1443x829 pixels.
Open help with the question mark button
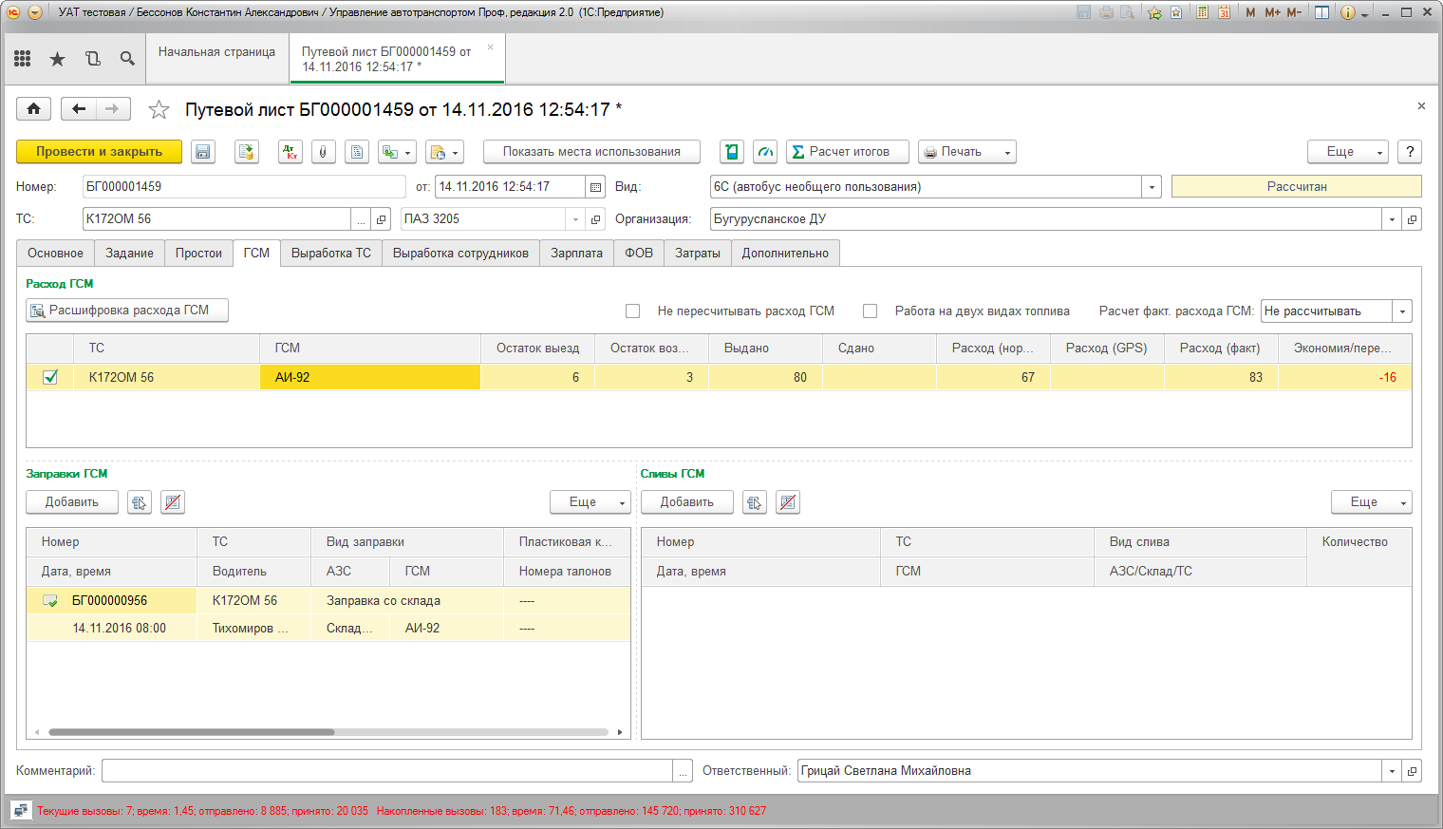pyautogui.click(x=1411, y=152)
